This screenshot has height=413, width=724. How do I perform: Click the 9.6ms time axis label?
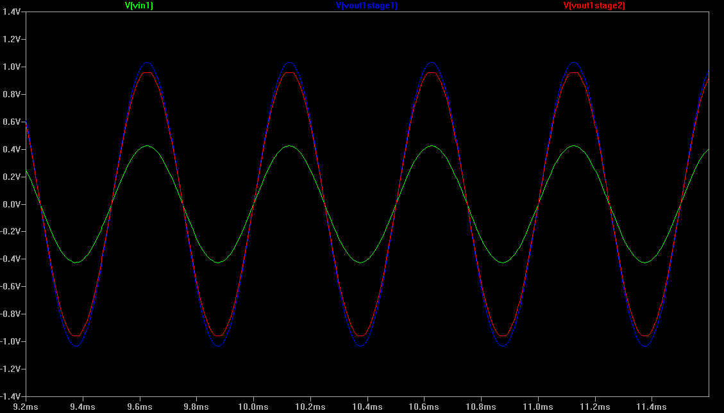tap(140, 407)
